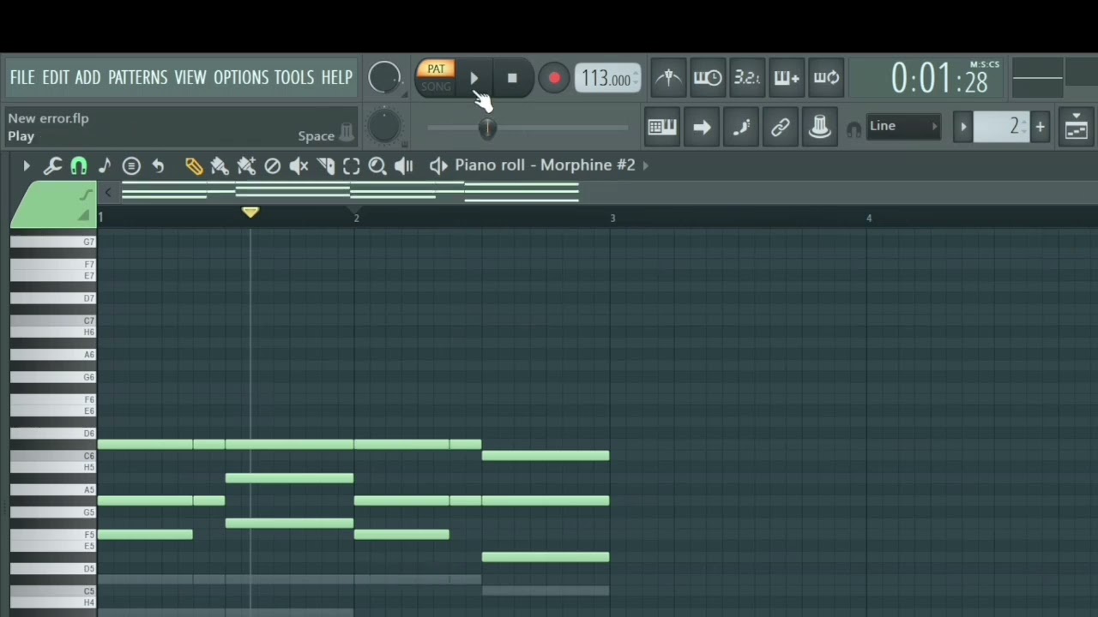Click the small triangle below the channel icon

tap(83, 216)
